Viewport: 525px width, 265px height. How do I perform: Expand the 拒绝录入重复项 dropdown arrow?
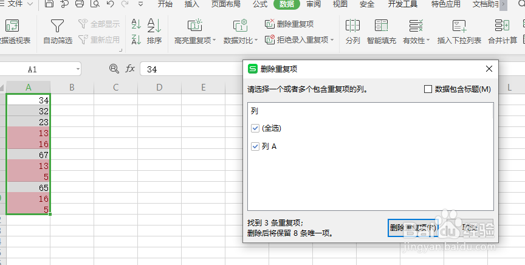(332, 40)
